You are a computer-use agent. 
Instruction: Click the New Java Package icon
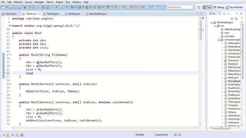[x=95, y=7]
